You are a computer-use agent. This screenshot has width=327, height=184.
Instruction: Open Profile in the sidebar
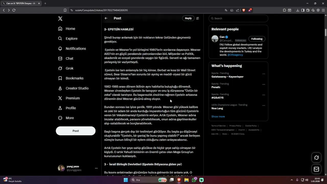(67, 108)
